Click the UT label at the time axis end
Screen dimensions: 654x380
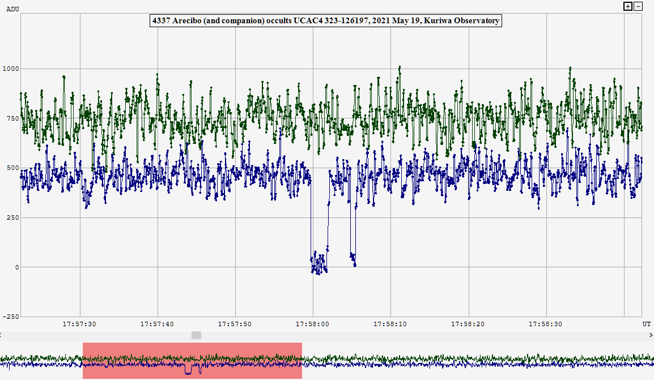(647, 325)
